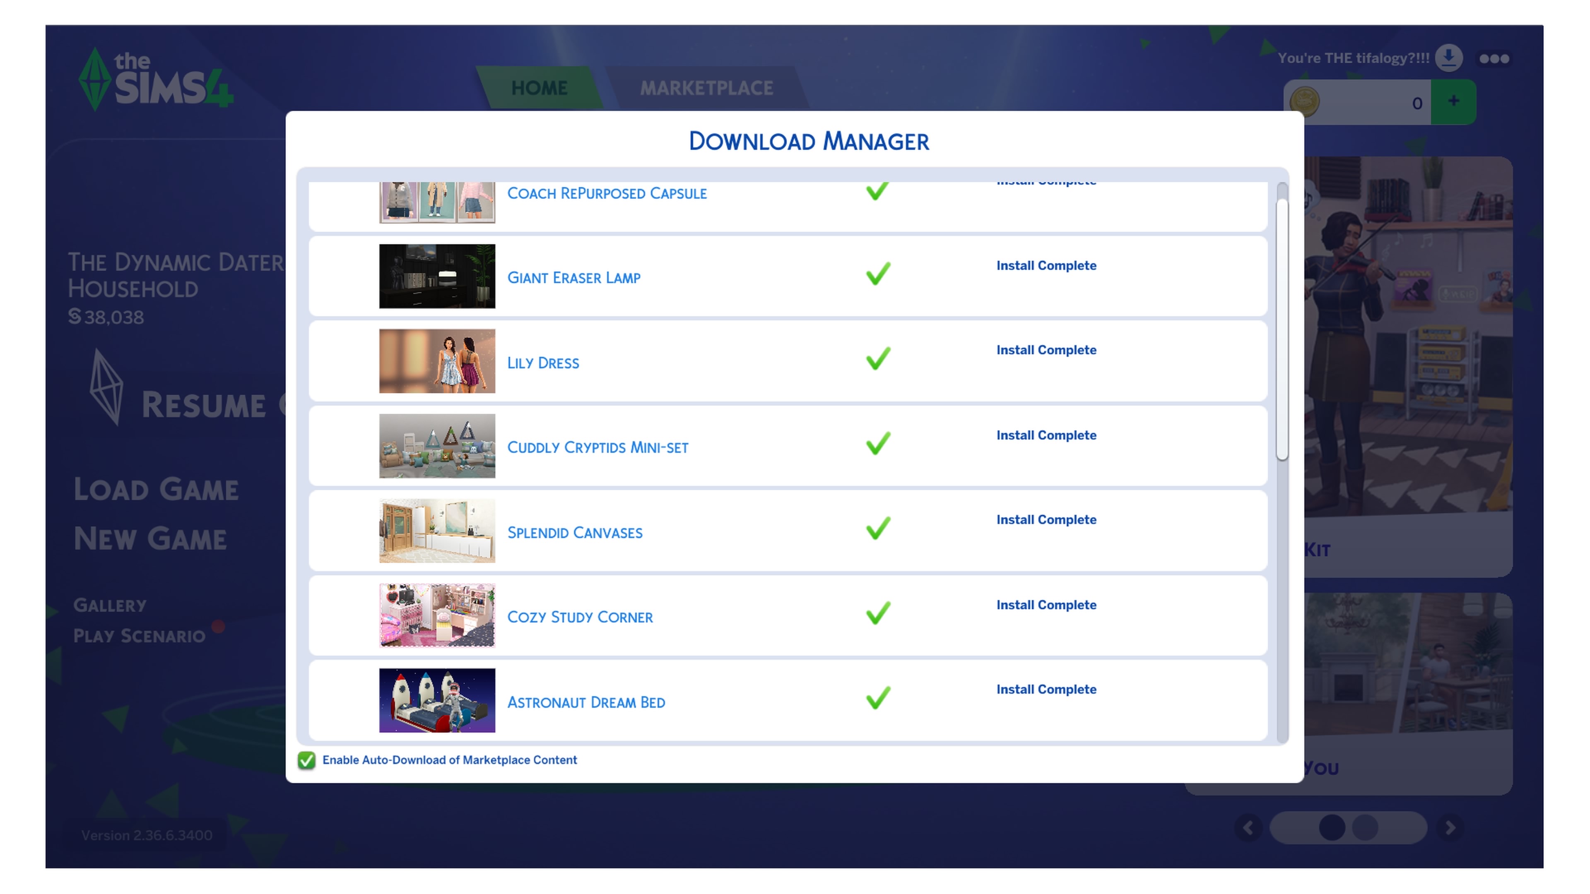
Task: Click Install Complete status for Cuddly Cryptids
Action: [x=1046, y=435]
